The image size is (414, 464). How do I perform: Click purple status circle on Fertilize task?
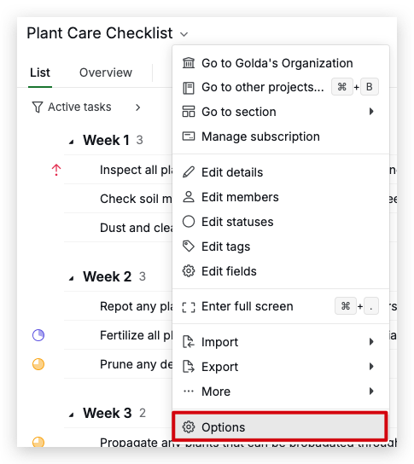tap(38, 335)
